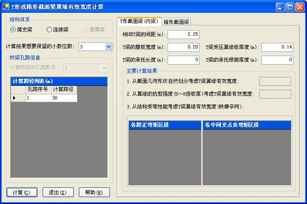Image resolution: width=307 pixels, height=204 pixels.
Task: Click the T梁的承托根部厚度 input field
Action: (277, 60)
